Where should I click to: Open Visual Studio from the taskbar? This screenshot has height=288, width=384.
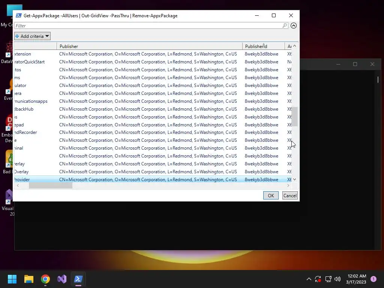62,279
